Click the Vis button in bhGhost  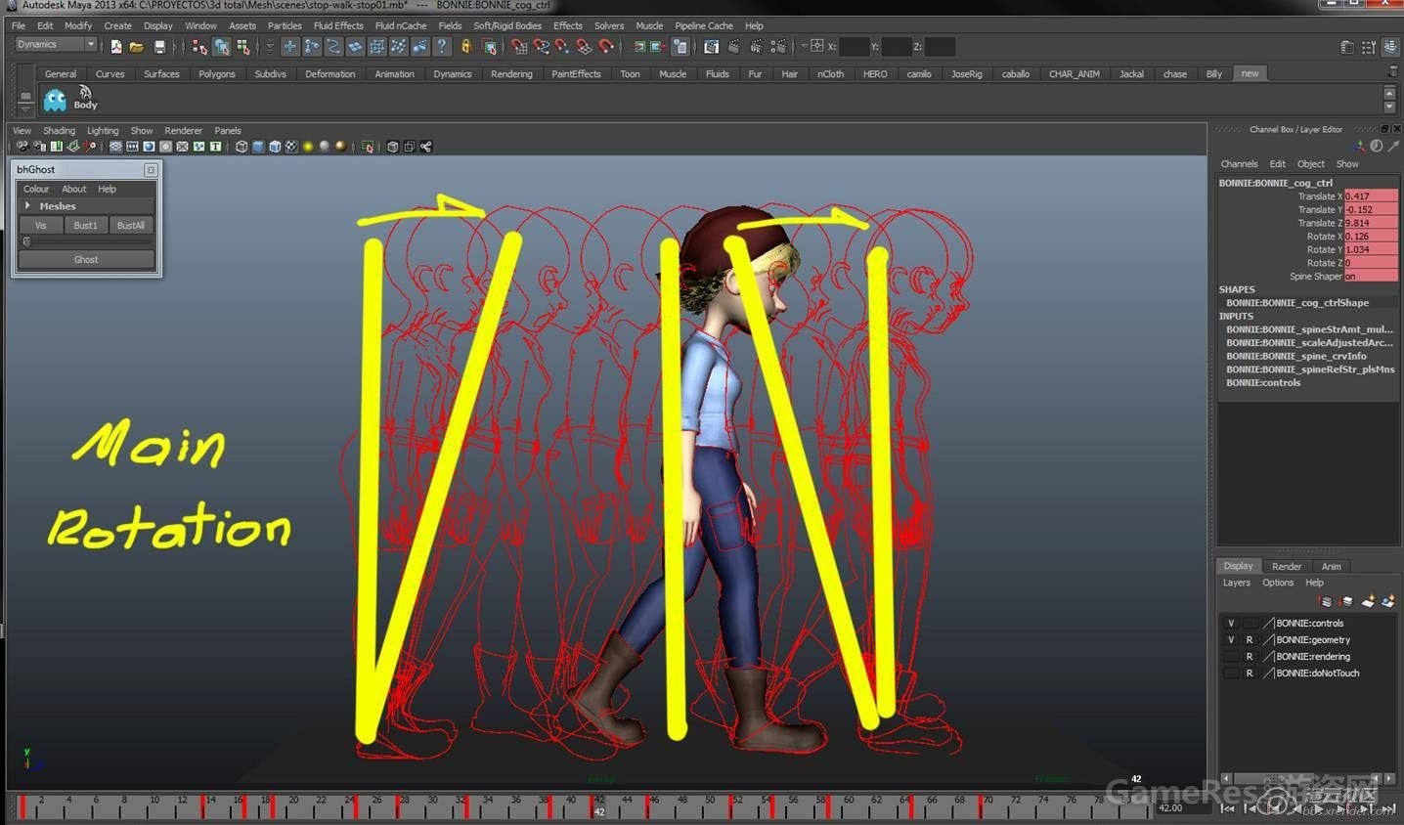[x=41, y=225]
